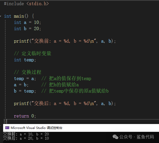This screenshot has height=143, width=159.
Task: Click the console window icon beside Microsoft Visual Studio
Action: coord(7,128)
